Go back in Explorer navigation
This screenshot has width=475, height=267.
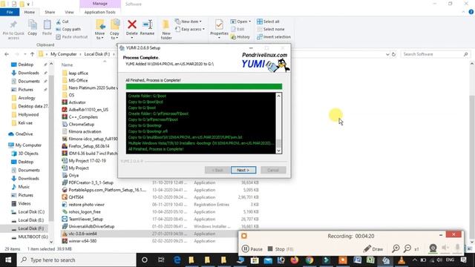point(7,54)
